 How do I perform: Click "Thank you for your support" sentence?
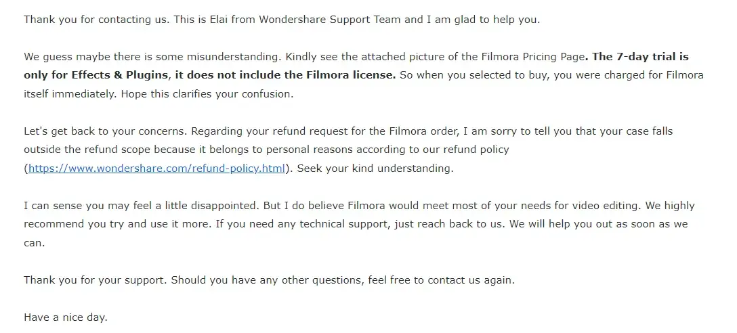95,280
